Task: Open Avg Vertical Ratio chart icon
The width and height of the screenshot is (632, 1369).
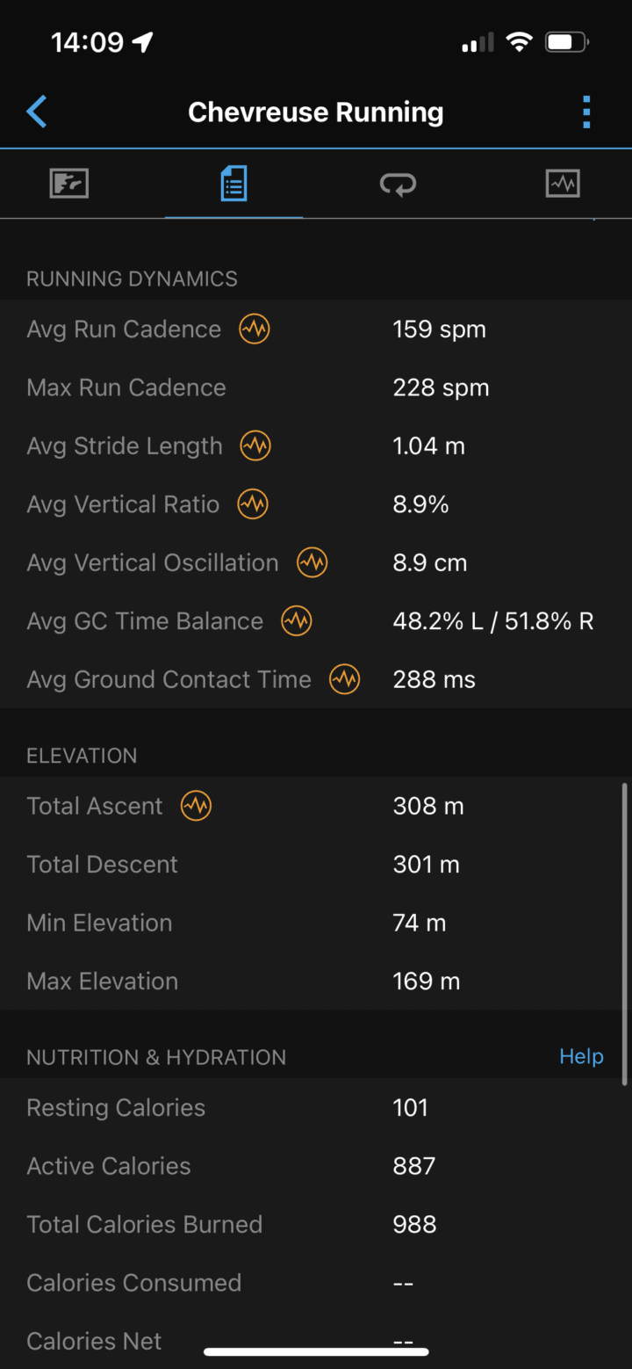Action: coord(253,504)
